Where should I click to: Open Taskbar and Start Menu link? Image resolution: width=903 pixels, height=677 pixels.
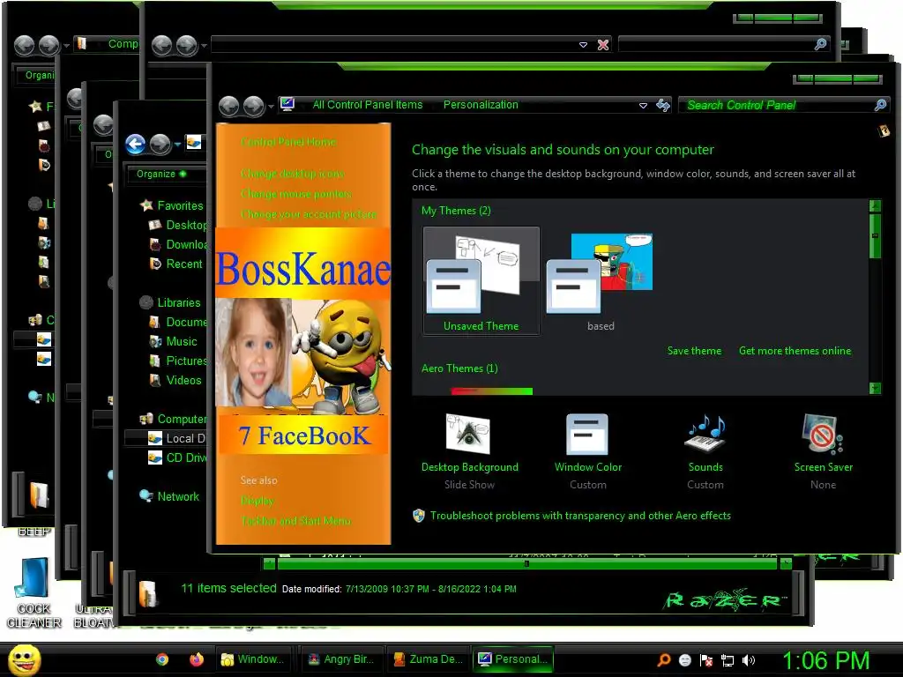click(x=296, y=520)
